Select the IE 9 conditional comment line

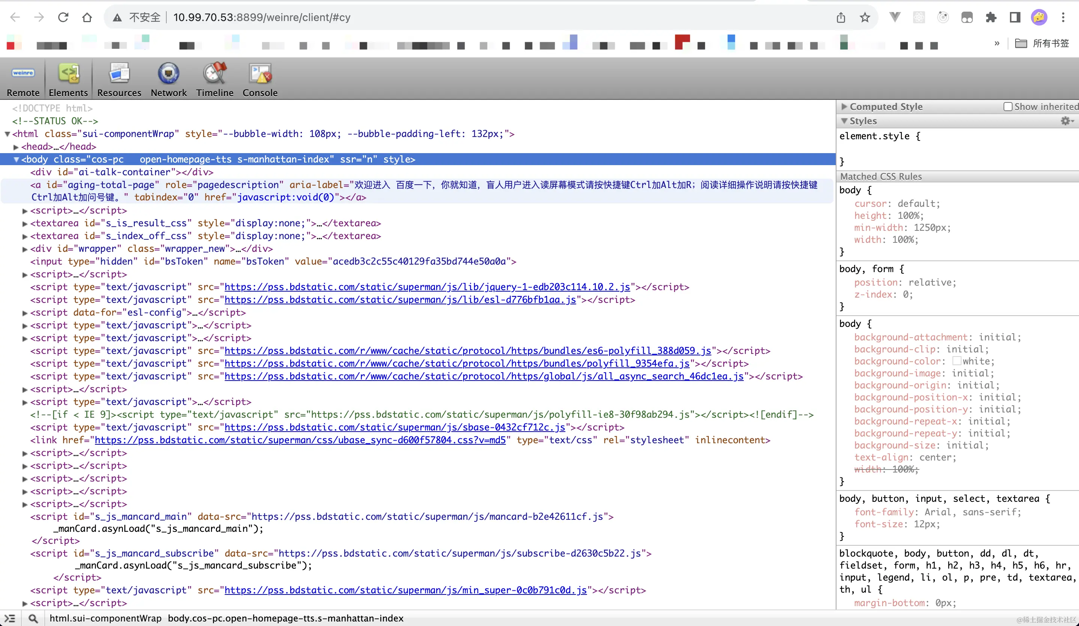coord(422,415)
